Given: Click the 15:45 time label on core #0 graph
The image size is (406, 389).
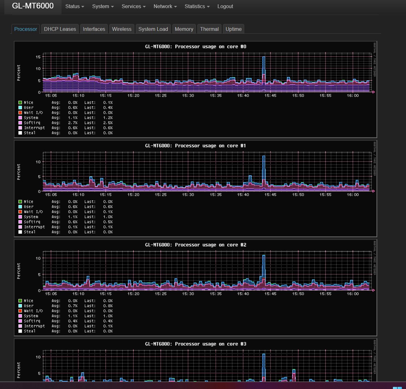Looking at the screenshot, I should click(x=270, y=95).
